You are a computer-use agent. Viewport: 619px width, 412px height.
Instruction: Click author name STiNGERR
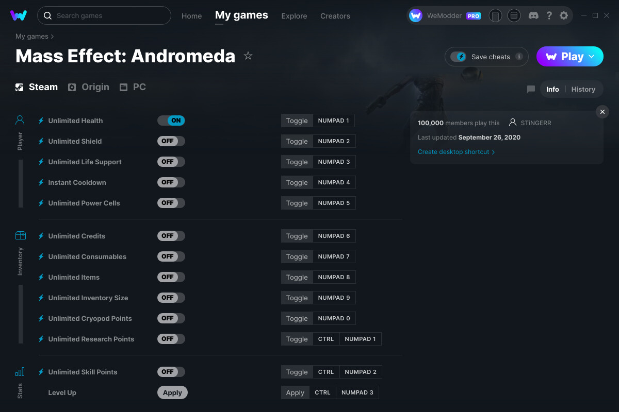535,123
